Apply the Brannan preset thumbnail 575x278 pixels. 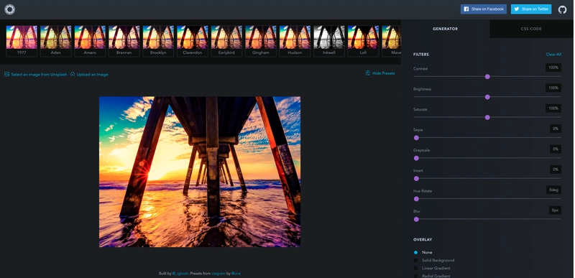point(124,41)
